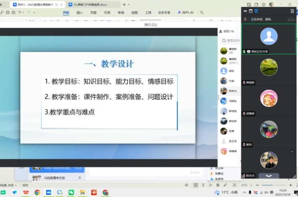This screenshot has width=298, height=197.
Task: Switch to single-window view in meeting panel
Action: pos(251,11)
